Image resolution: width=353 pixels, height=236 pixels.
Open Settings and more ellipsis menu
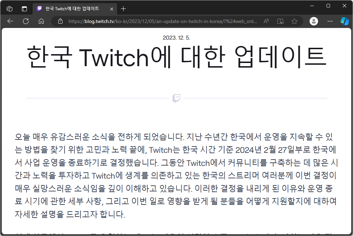(330, 21)
